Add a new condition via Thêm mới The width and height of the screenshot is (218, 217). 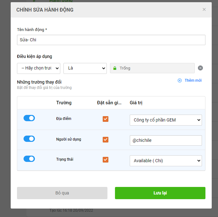pos(193,80)
